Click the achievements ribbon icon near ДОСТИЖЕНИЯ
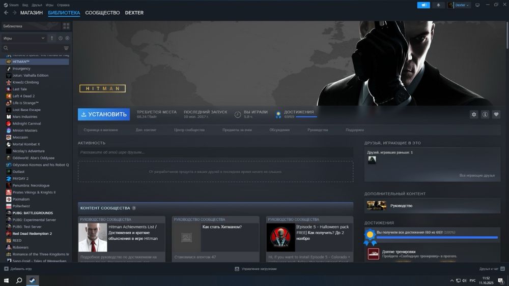 coord(278,115)
